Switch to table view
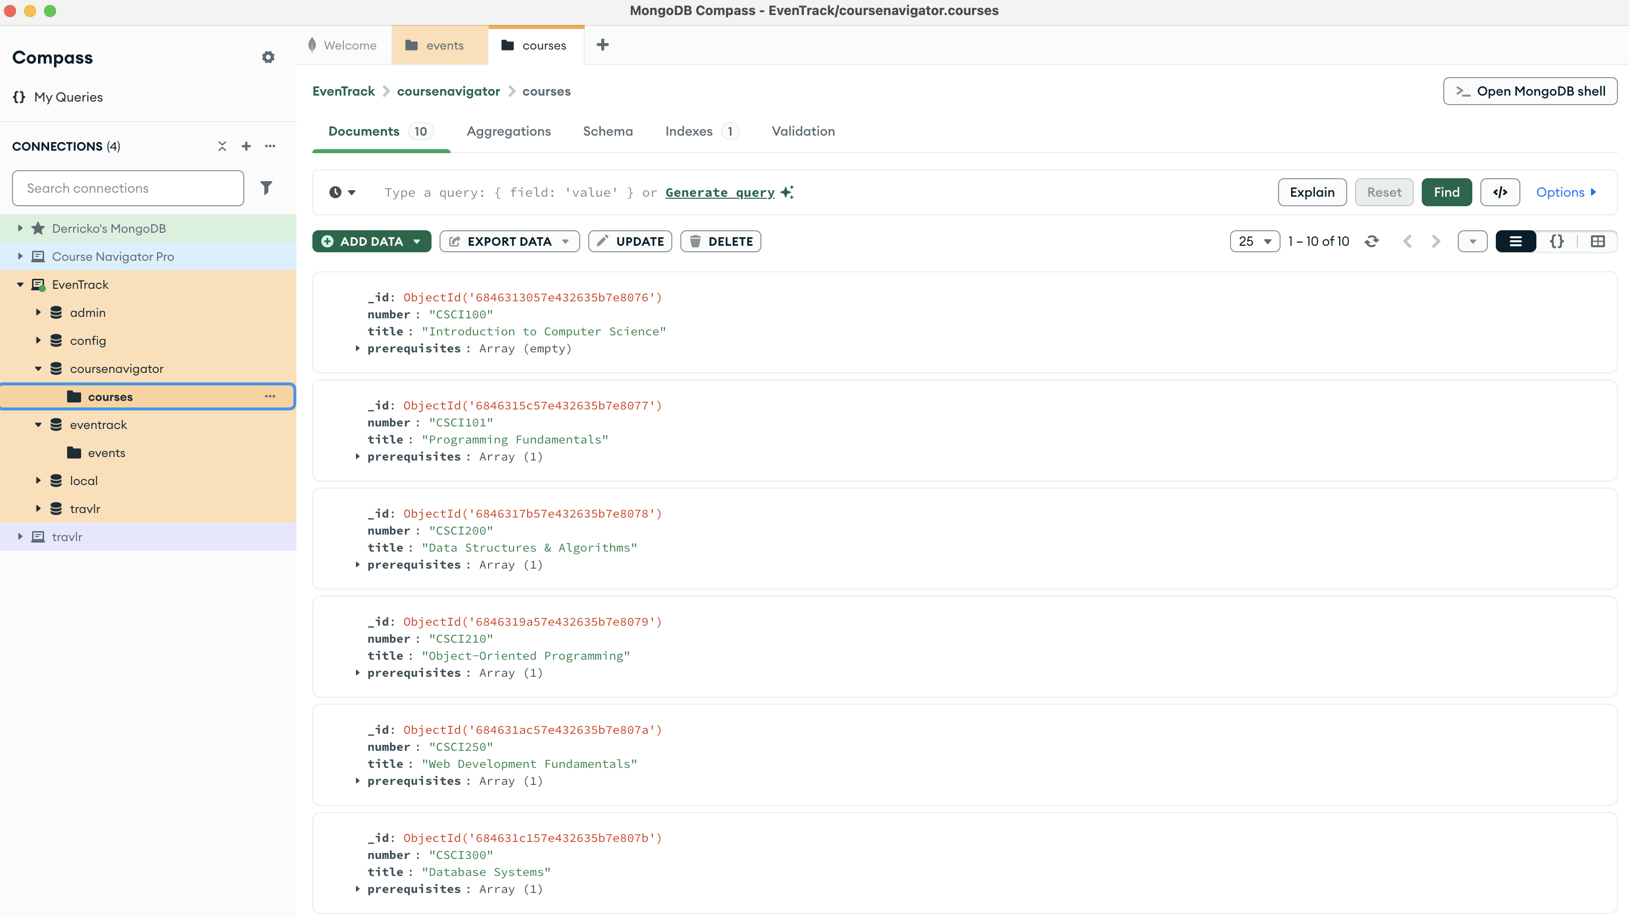The width and height of the screenshot is (1629, 918). 1597,241
